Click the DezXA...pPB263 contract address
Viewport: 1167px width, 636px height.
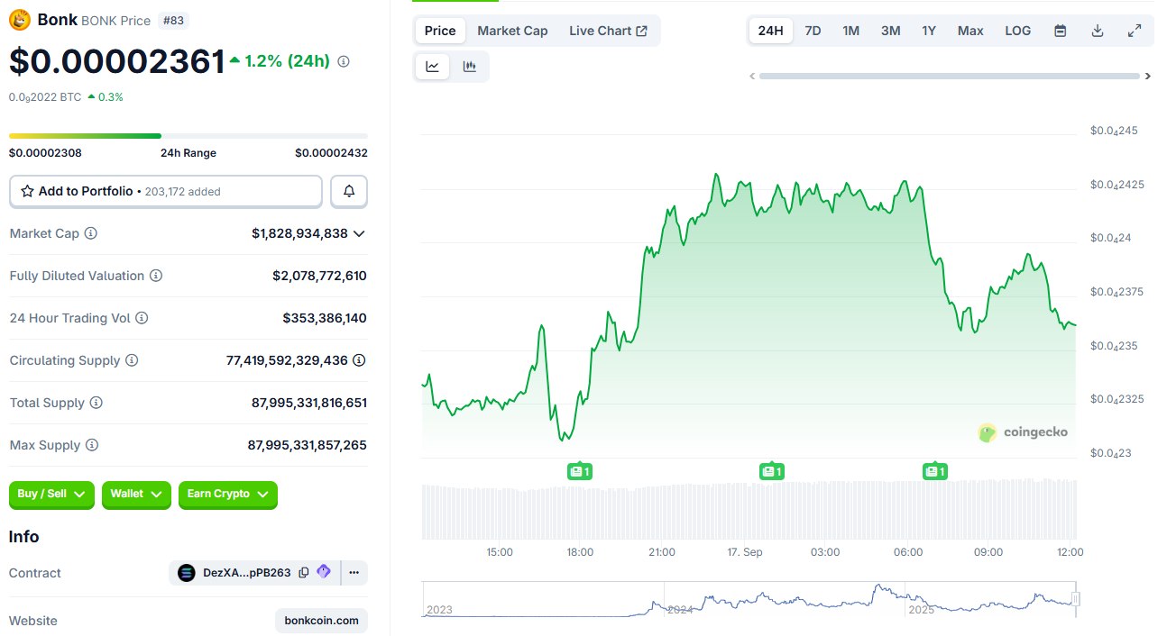click(x=247, y=572)
